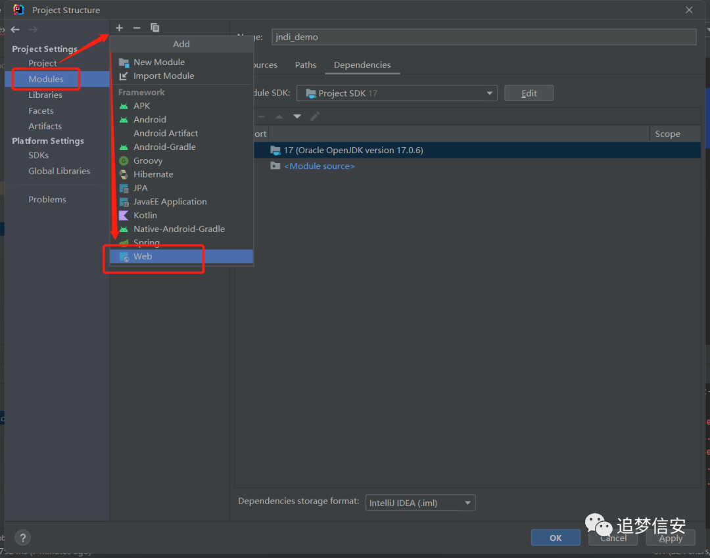Click the minus Remove module icon

[137, 28]
